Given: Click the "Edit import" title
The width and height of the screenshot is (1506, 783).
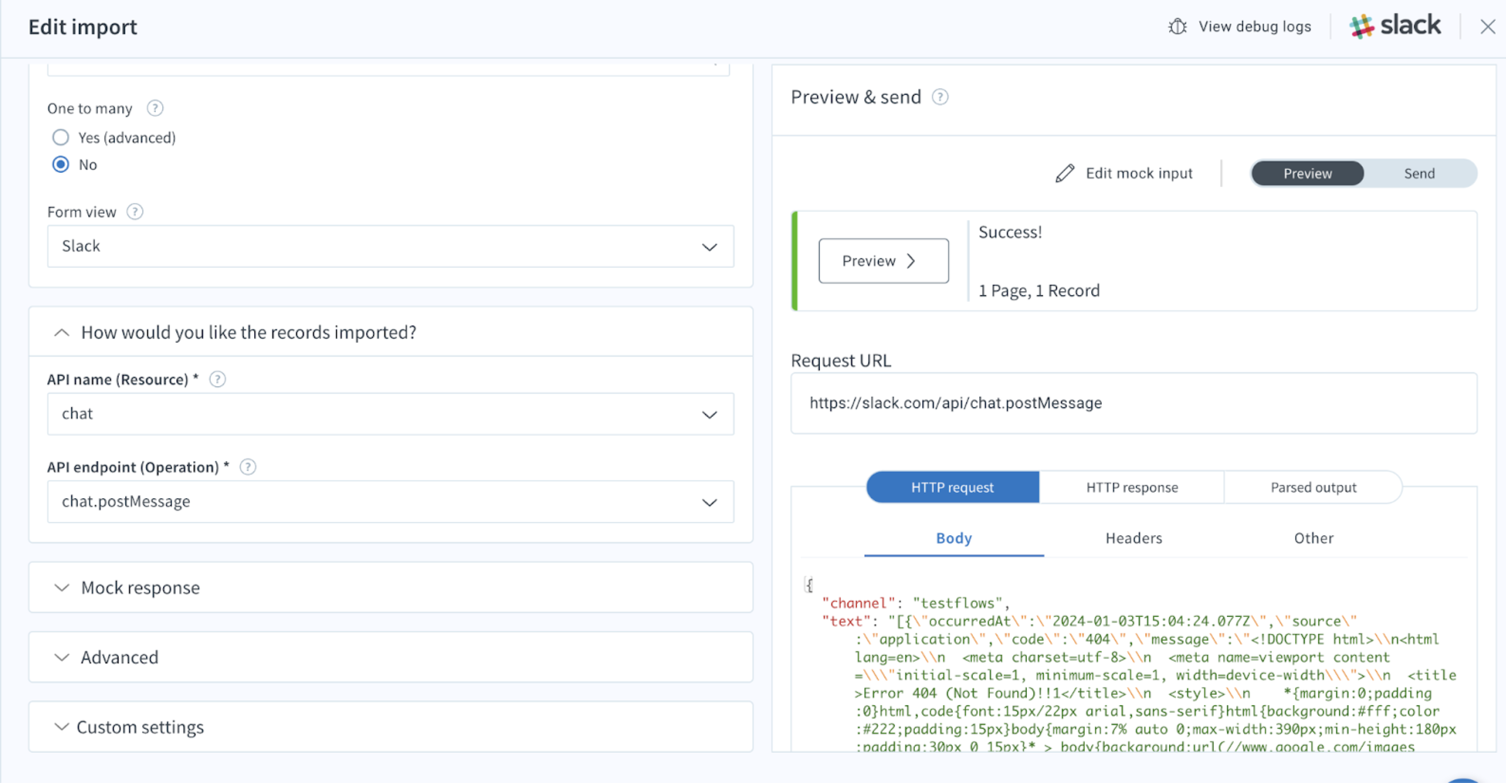Looking at the screenshot, I should pos(83,27).
